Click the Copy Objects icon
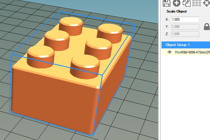Screen dimensions: 210x140 pos(187,3)
